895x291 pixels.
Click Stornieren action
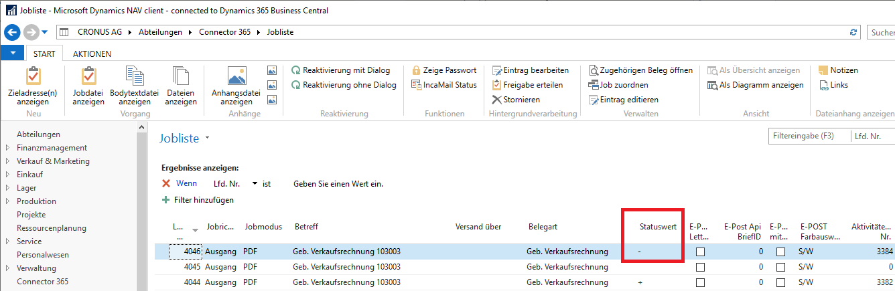coord(516,100)
